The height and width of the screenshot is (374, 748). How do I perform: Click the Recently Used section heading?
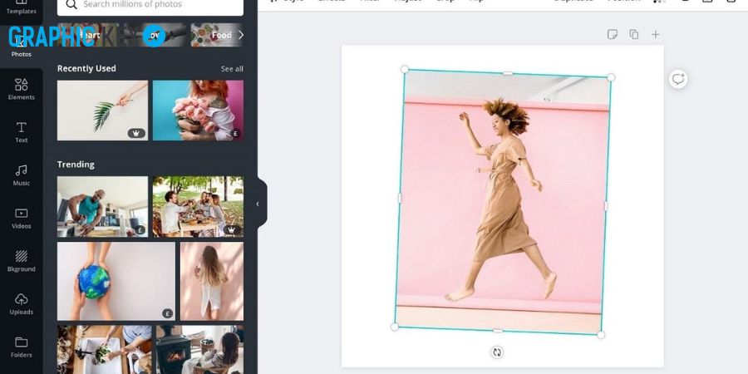click(x=86, y=69)
